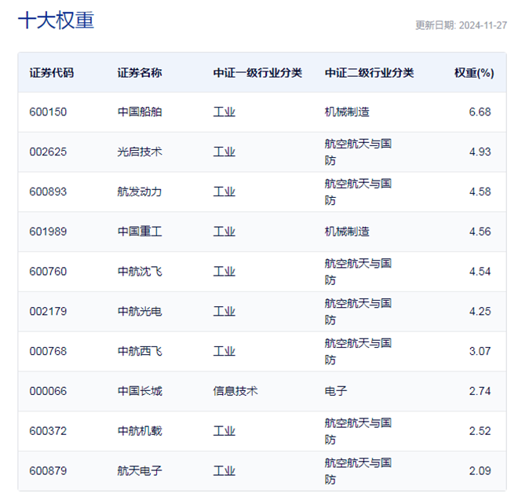Click 工业 in the 中航沈飞 row
The image size is (518, 497).
tap(224, 272)
